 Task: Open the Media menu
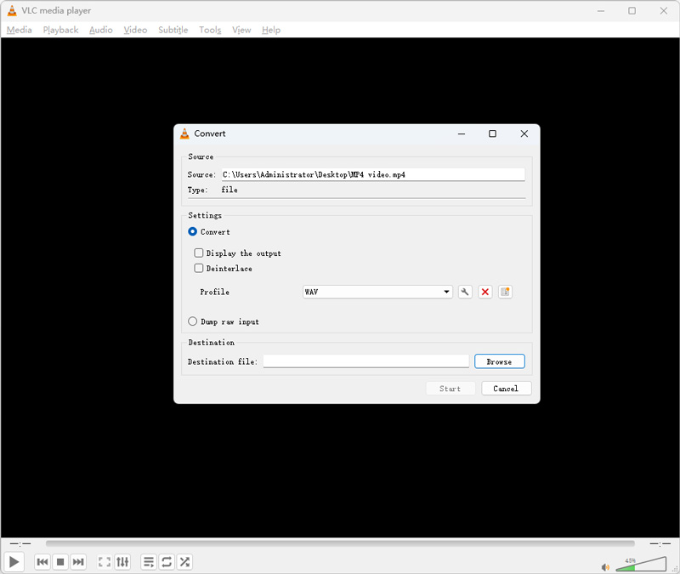coord(19,30)
